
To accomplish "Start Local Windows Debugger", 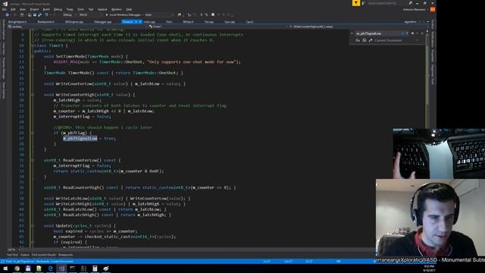I will coord(123,15).
